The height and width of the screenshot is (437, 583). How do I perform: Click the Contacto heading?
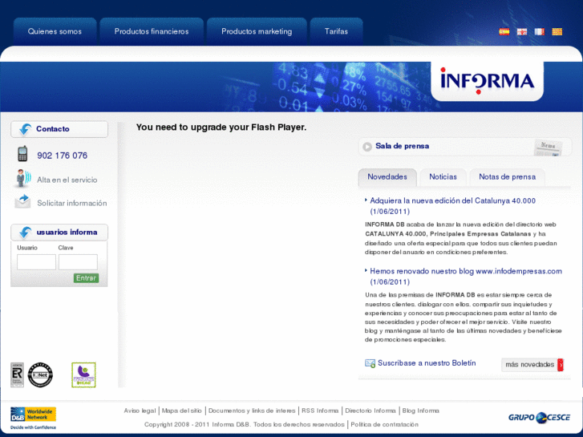click(53, 128)
